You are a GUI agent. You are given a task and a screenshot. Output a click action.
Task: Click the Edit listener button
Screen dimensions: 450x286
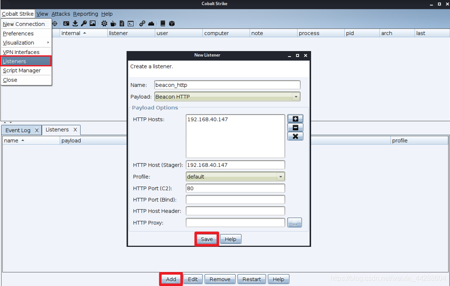tap(193, 279)
